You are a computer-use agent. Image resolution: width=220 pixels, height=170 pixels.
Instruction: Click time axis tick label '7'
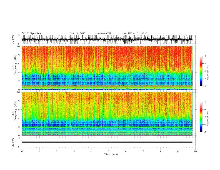pyautogui.click(x=143, y=151)
